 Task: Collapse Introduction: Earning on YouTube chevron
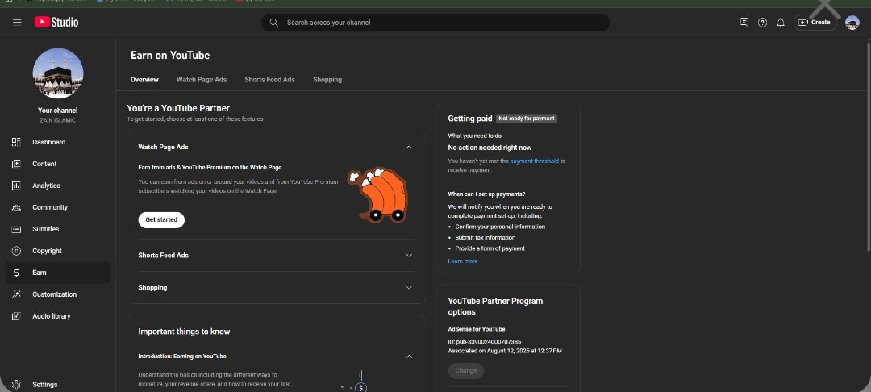409,357
